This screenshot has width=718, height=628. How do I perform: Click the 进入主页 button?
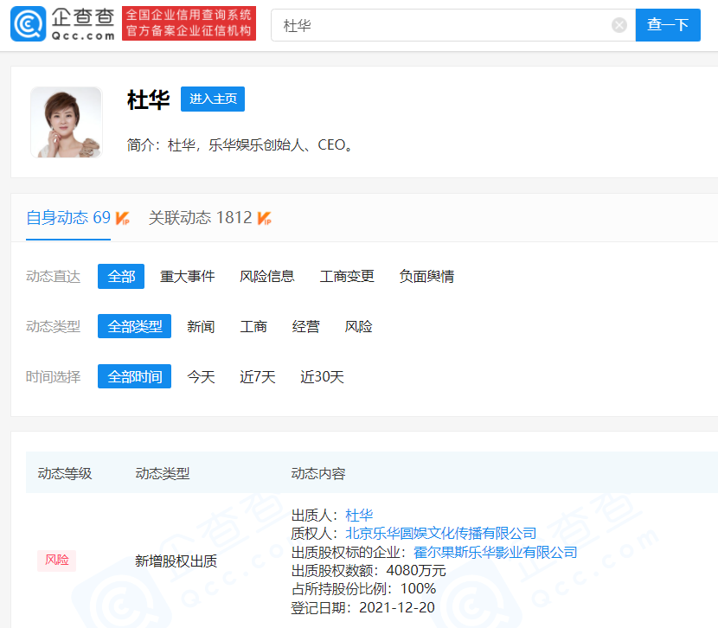(213, 99)
